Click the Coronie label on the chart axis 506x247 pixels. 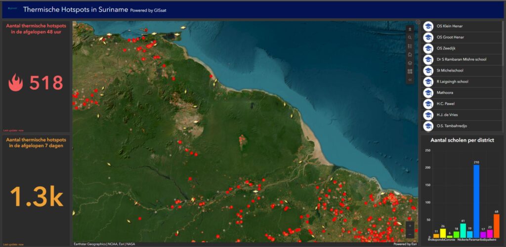pos(450,240)
